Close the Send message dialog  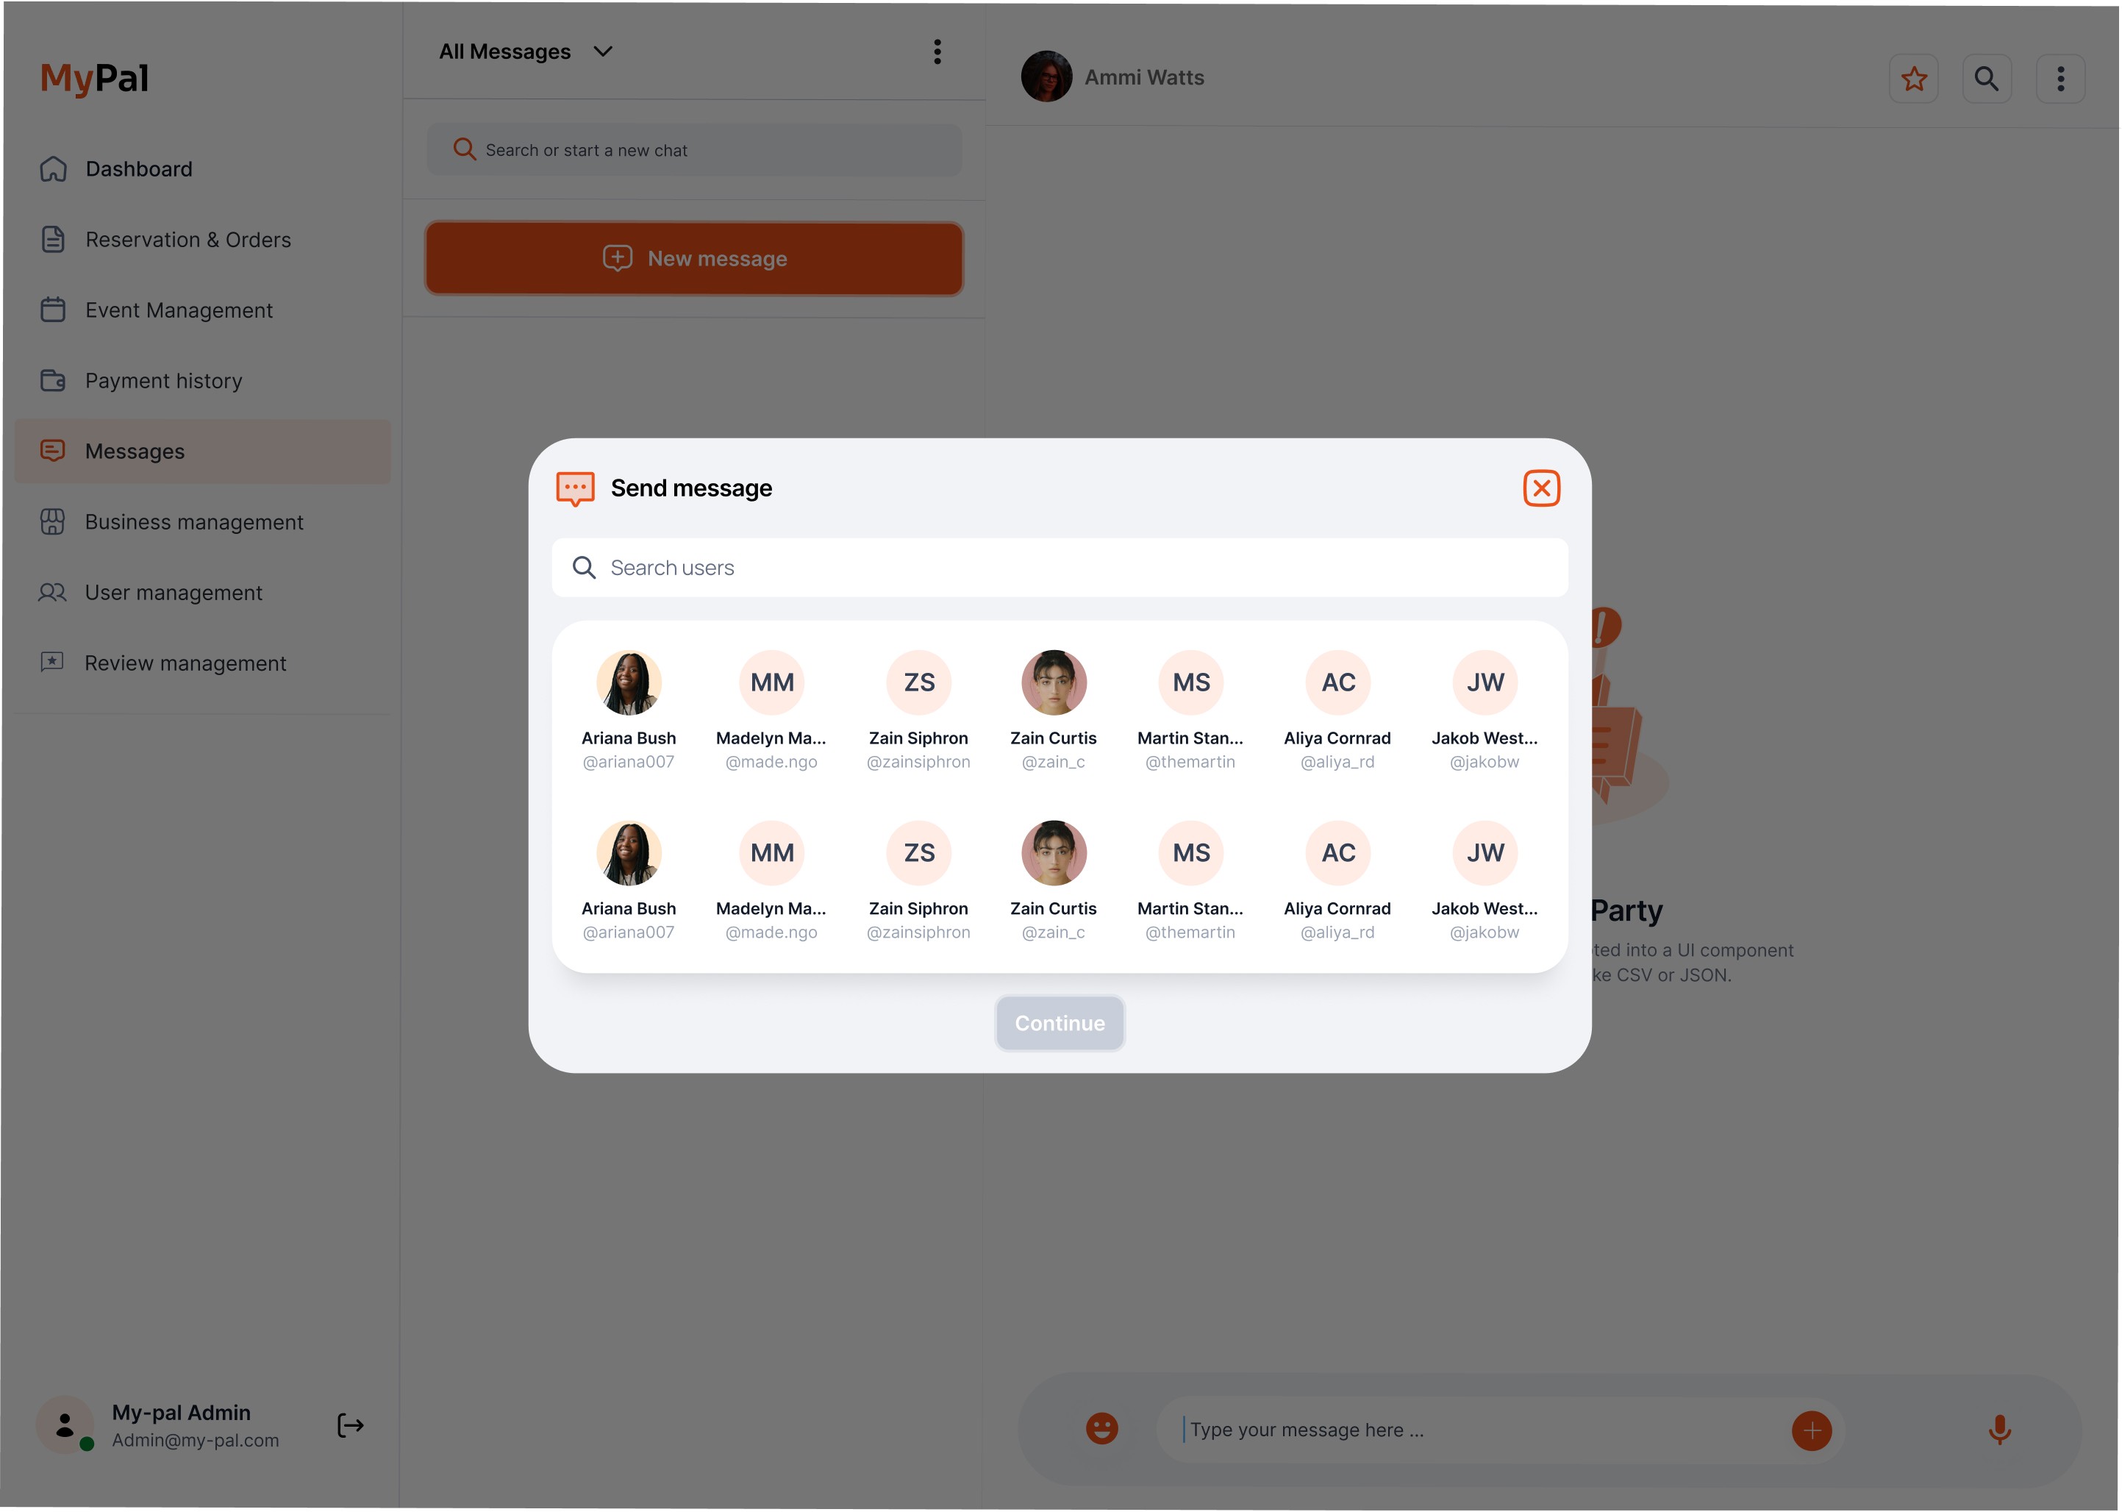[1541, 488]
